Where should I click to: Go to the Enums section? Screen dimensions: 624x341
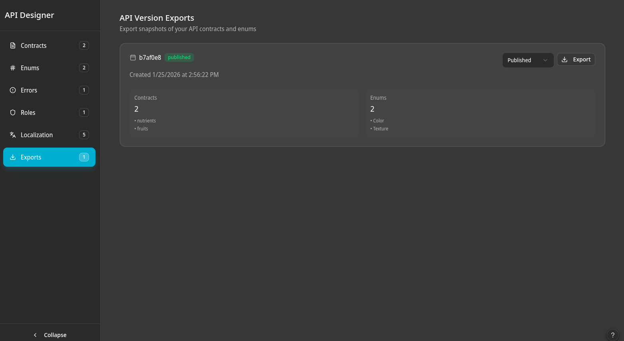(49, 68)
